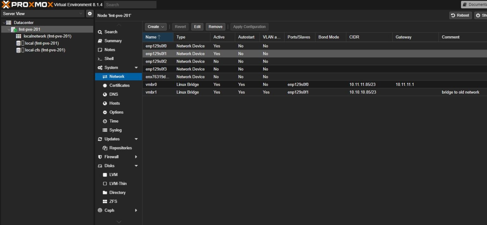View the Hosts file entries
487x225 pixels.
113,103
